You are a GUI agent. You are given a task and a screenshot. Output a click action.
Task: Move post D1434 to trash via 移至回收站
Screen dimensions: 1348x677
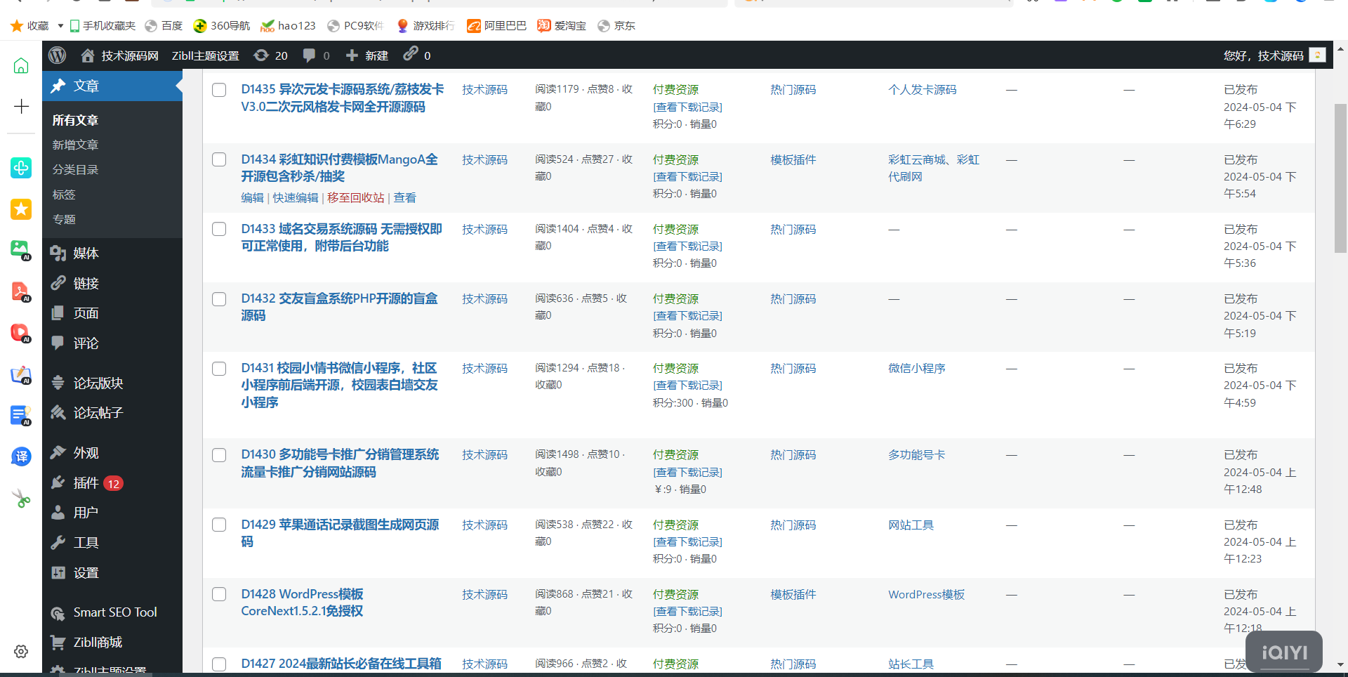click(355, 198)
